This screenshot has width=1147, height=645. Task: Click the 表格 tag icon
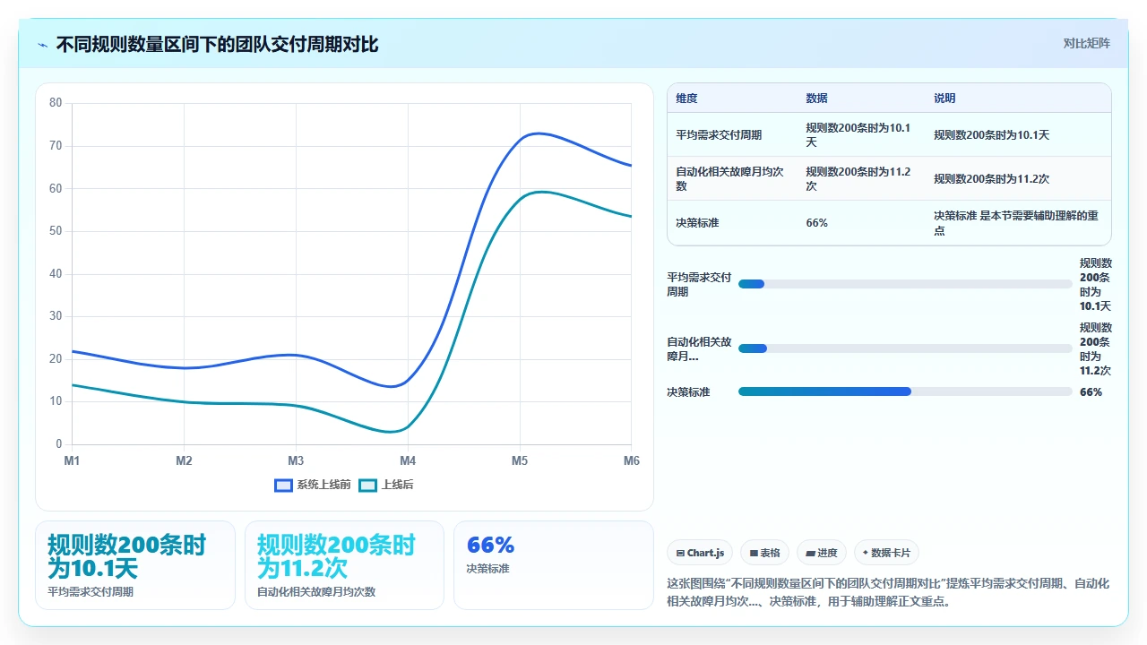pyautogui.click(x=754, y=553)
